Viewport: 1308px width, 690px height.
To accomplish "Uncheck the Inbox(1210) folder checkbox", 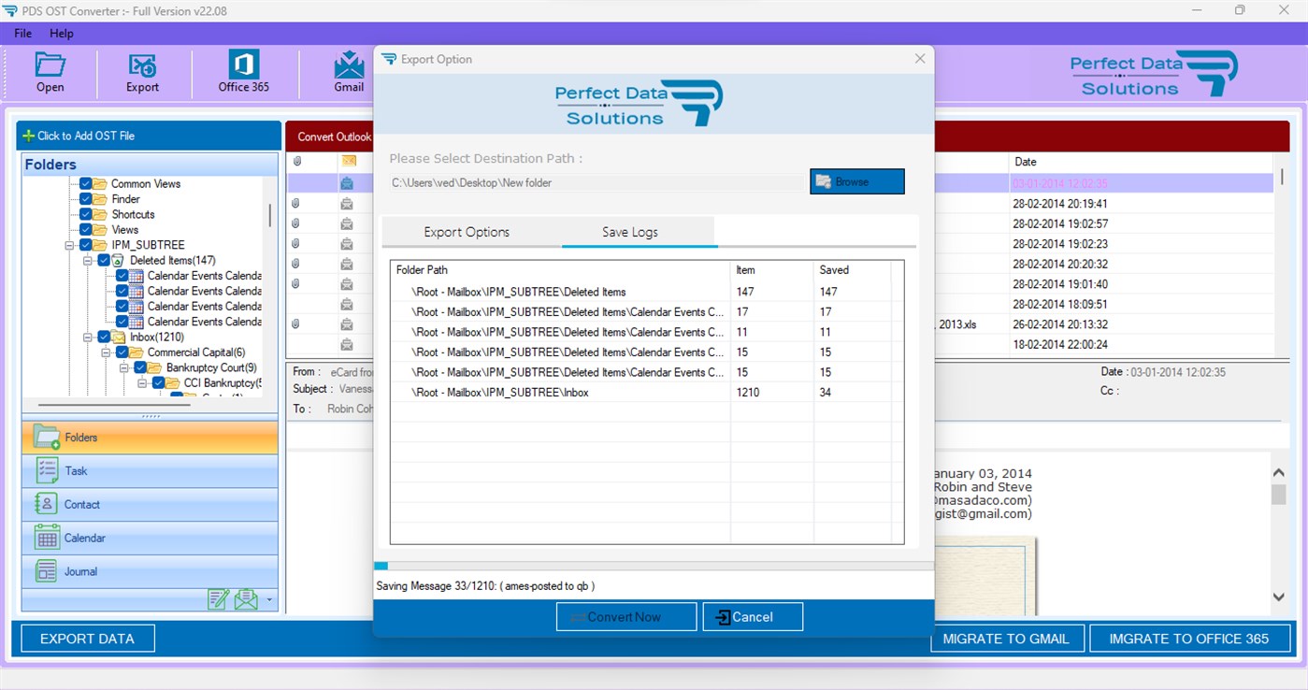I will pyautogui.click(x=104, y=337).
